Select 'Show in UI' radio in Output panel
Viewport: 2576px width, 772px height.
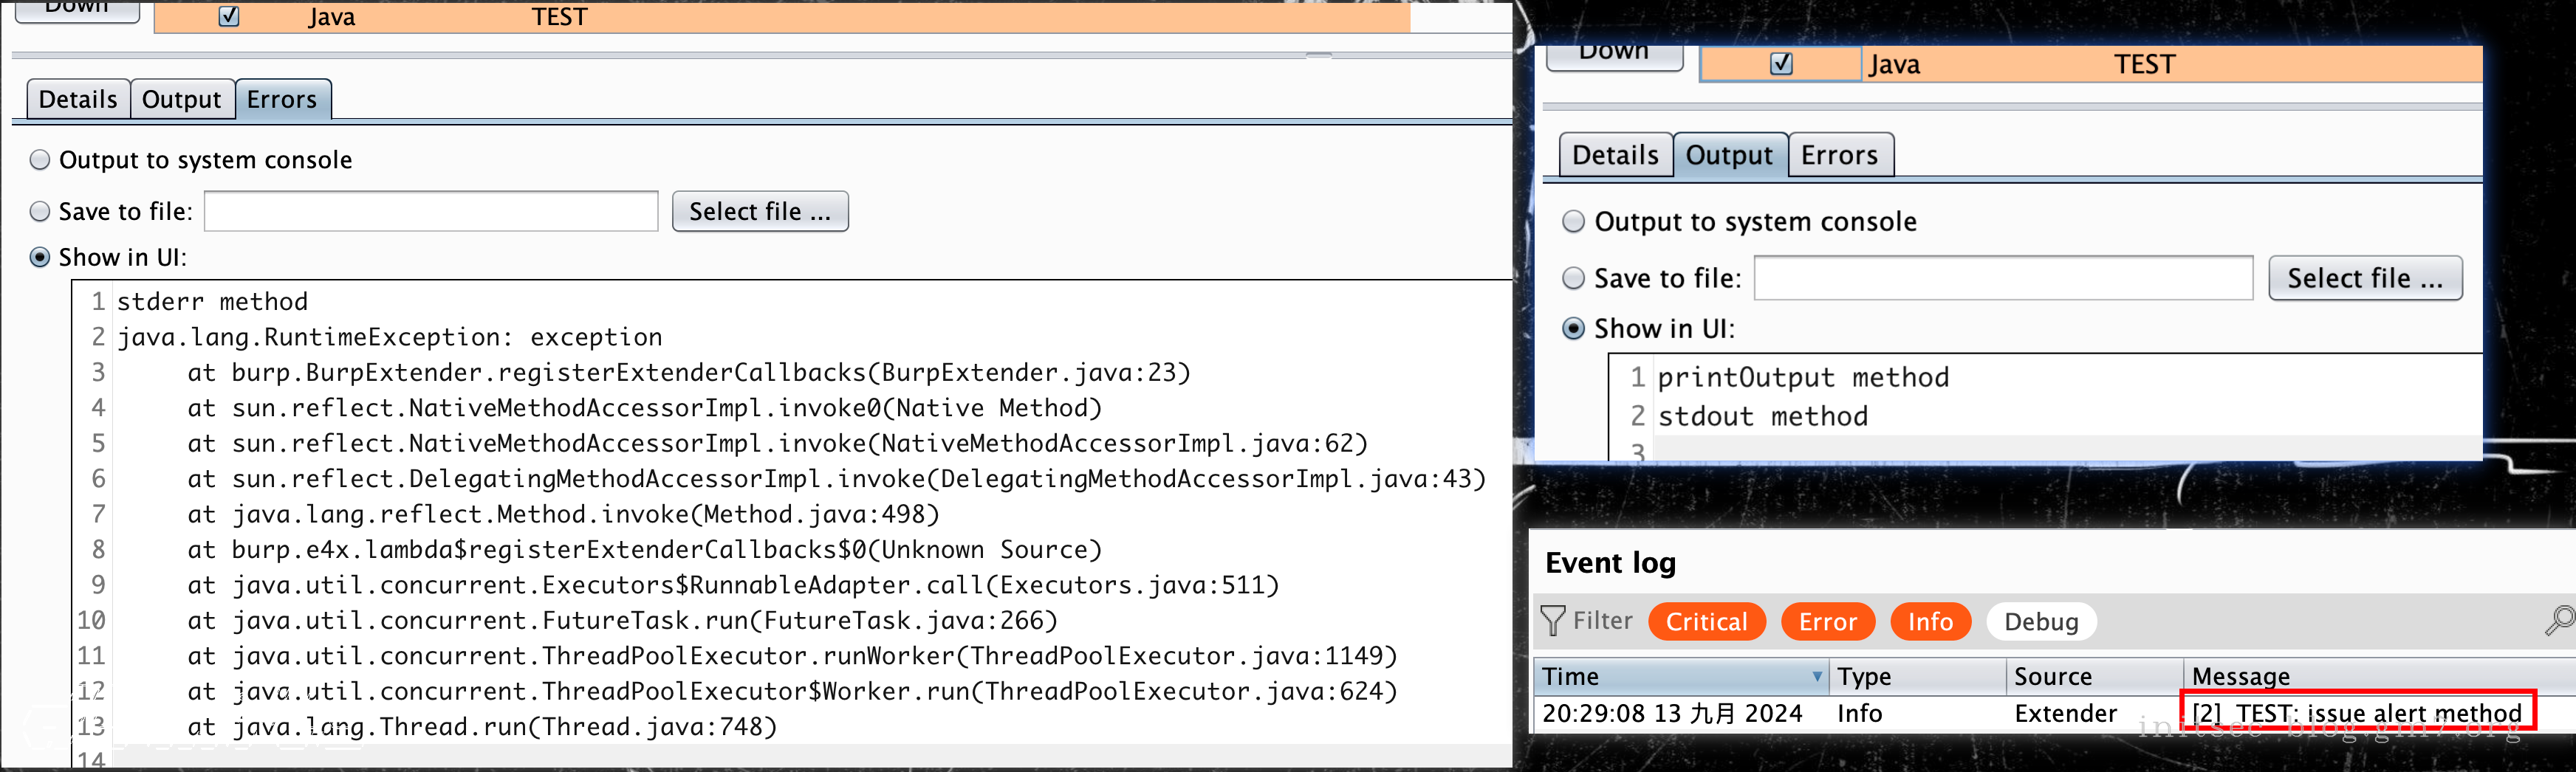pyautogui.click(x=1573, y=328)
